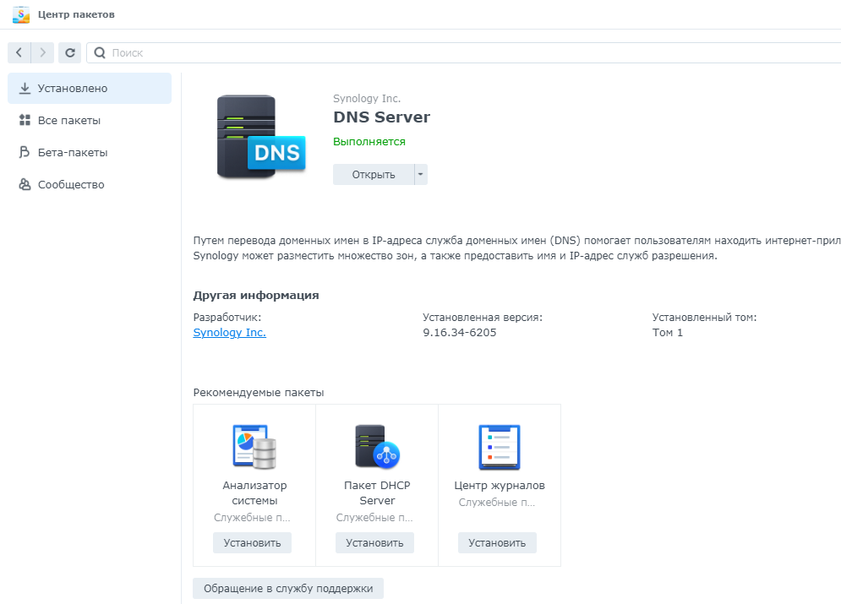
Task: Click the magnifier search icon
Action: pos(100,52)
